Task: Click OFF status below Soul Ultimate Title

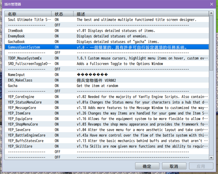Action: (58, 25)
